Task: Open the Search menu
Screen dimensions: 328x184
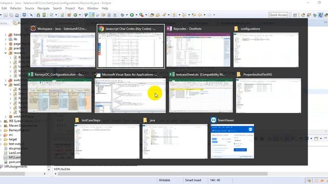Action: coord(57,8)
